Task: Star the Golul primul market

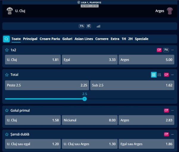Action: pos(7,111)
